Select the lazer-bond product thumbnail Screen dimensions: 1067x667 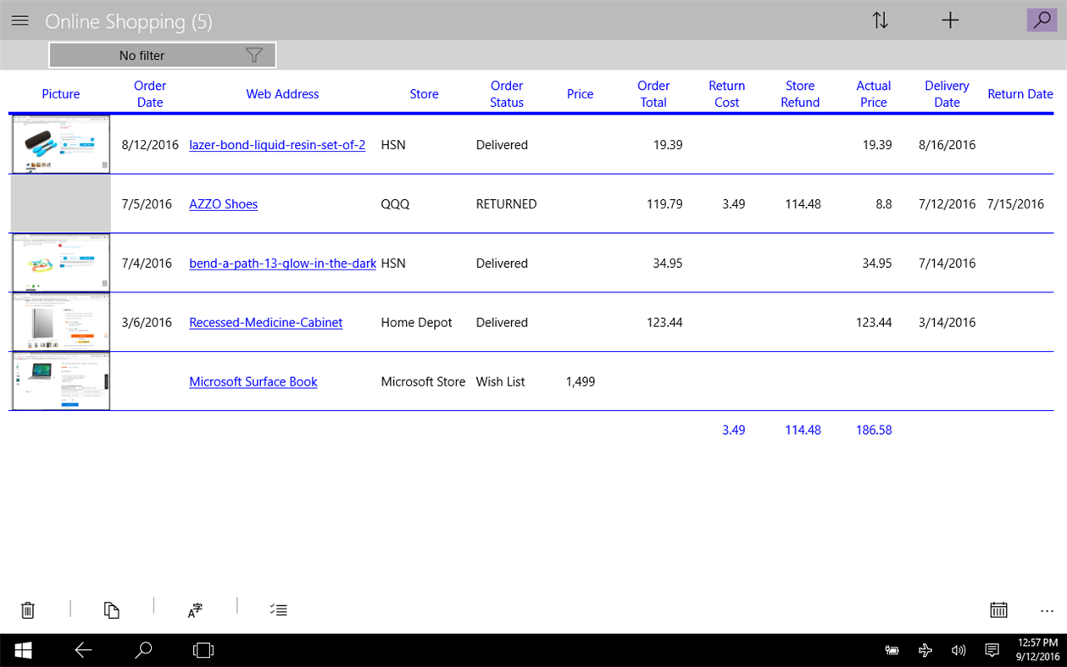[x=60, y=144]
